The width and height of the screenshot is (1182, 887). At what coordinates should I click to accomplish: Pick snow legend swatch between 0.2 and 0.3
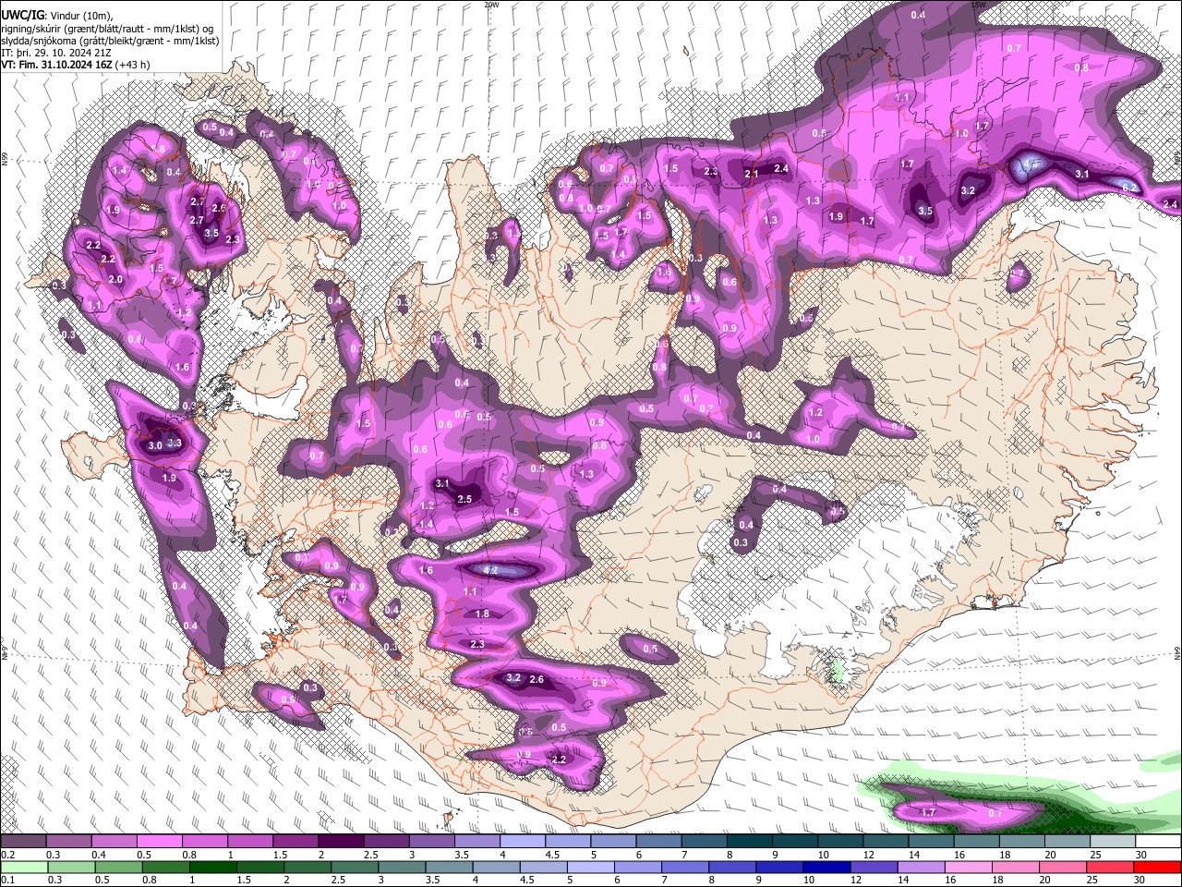tap(23, 841)
